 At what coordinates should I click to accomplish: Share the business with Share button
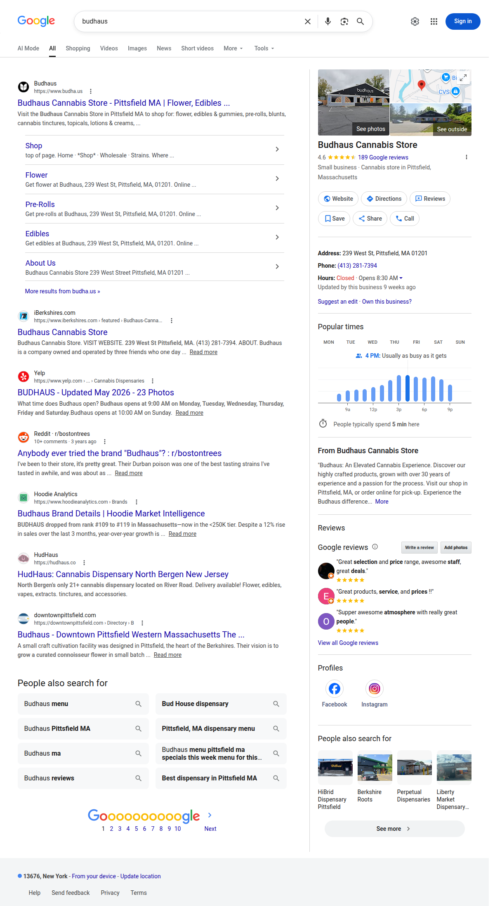(x=370, y=219)
